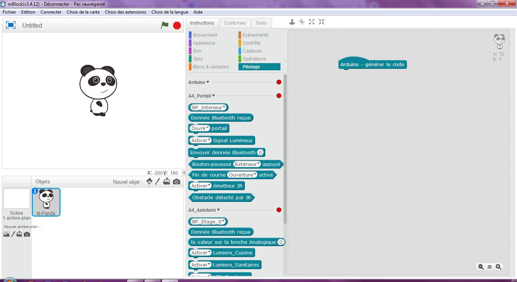The image size is (517, 282).
Task: Toggle the red dot beside A4_Portail
Action: (279, 96)
